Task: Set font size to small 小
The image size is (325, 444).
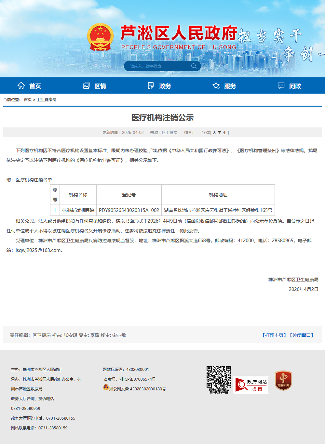Action: pyautogui.click(x=224, y=133)
